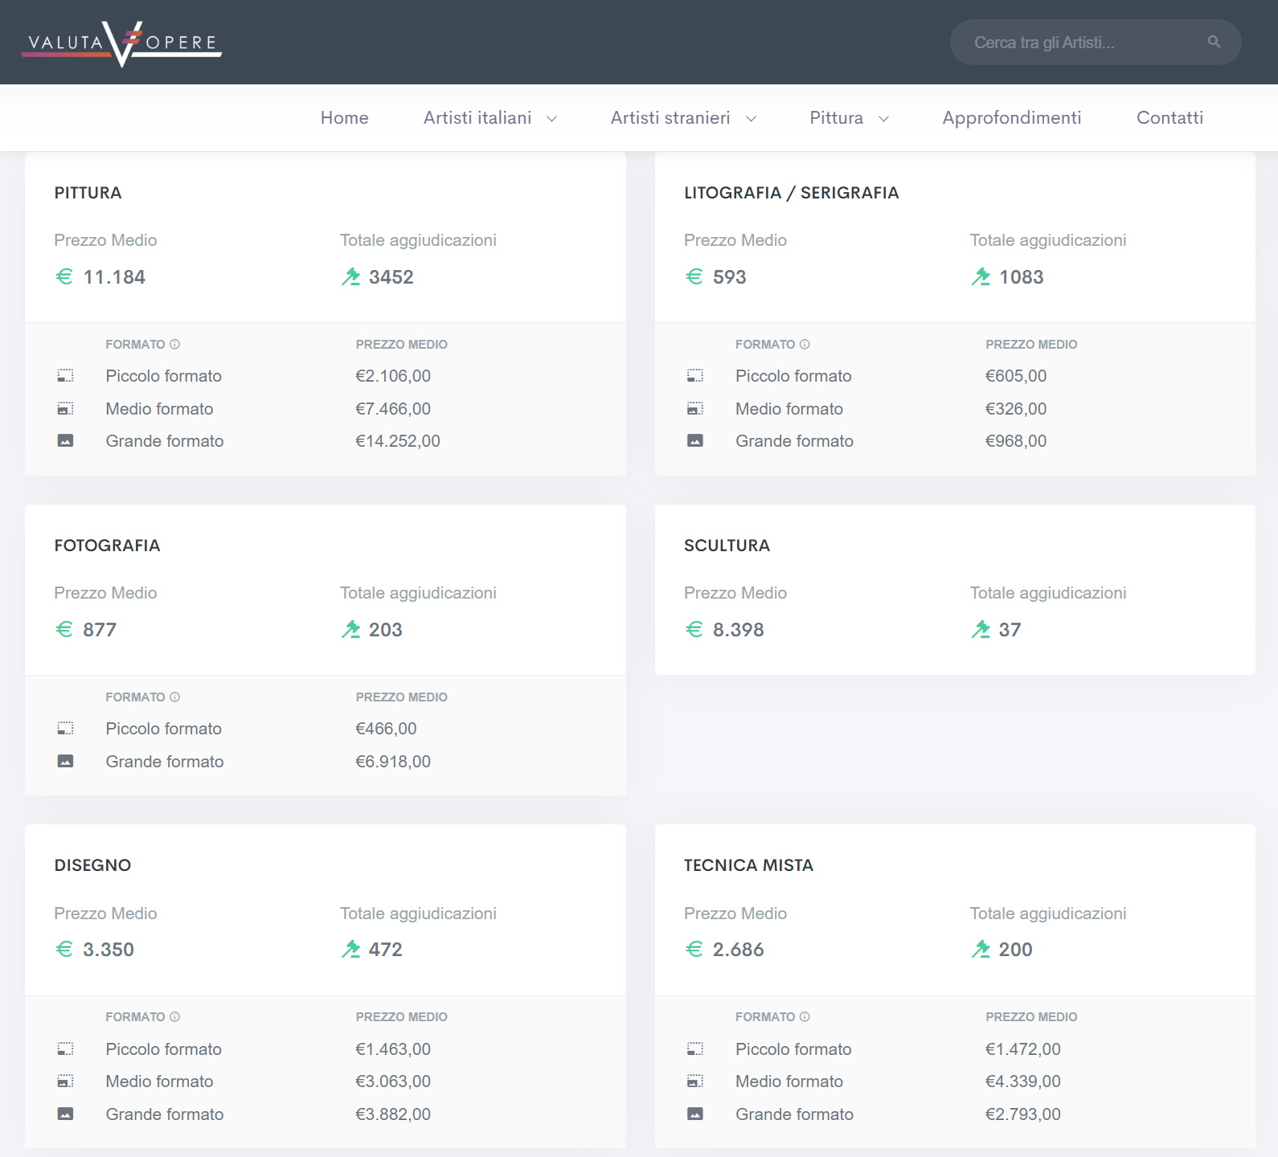Focus the Cerca tra gli Artisti search field
This screenshot has height=1157, width=1278.
click(1077, 43)
